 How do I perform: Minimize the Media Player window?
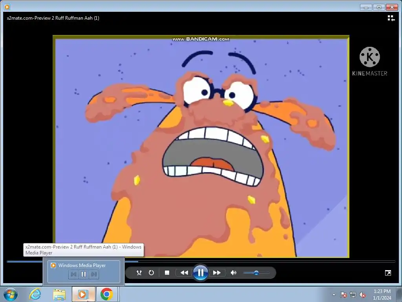coord(366,7)
